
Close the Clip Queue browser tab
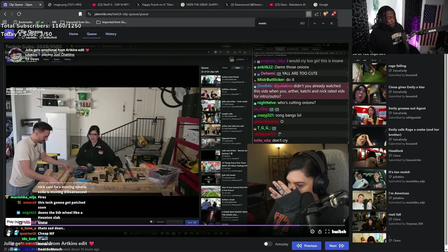point(40,5)
